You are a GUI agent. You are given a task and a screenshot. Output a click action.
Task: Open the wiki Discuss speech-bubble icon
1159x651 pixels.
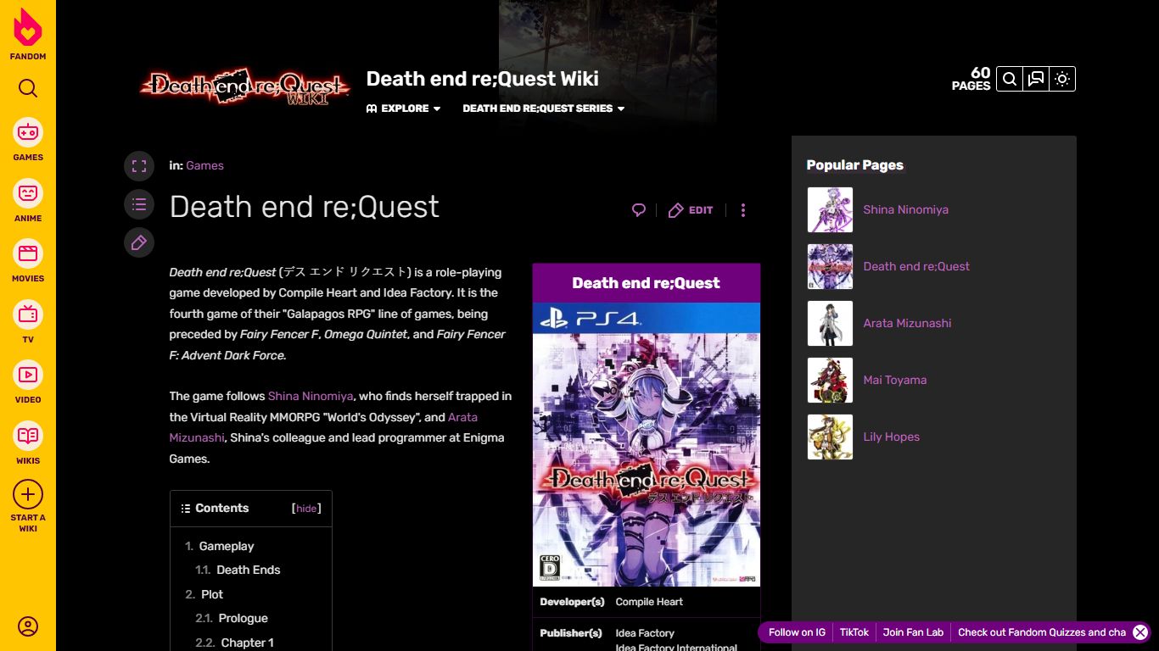[x=1036, y=79]
